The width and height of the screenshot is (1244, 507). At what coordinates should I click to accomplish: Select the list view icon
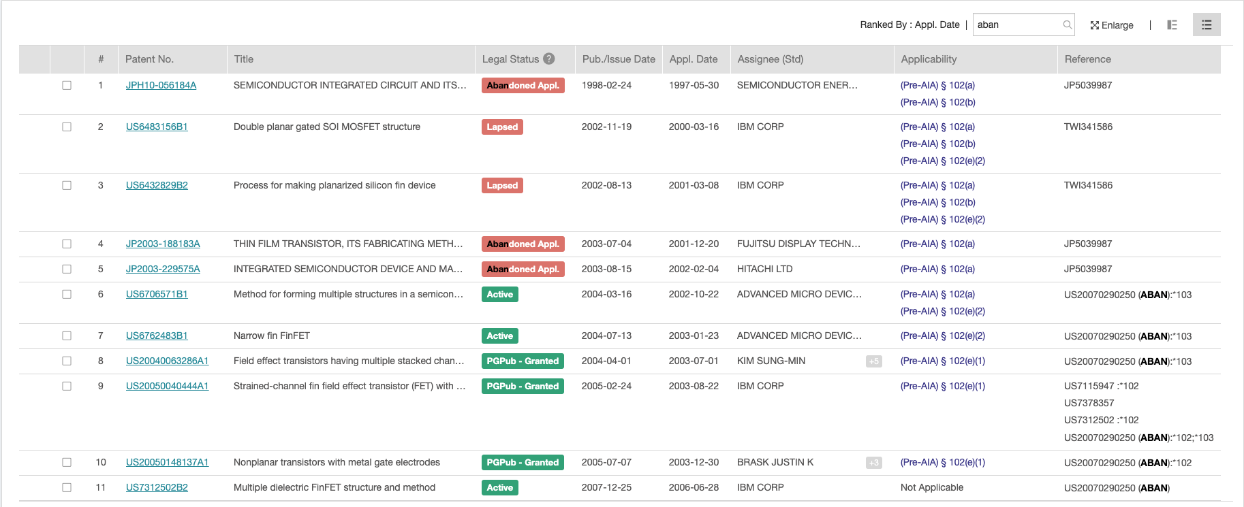click(x=1206, y=25)
